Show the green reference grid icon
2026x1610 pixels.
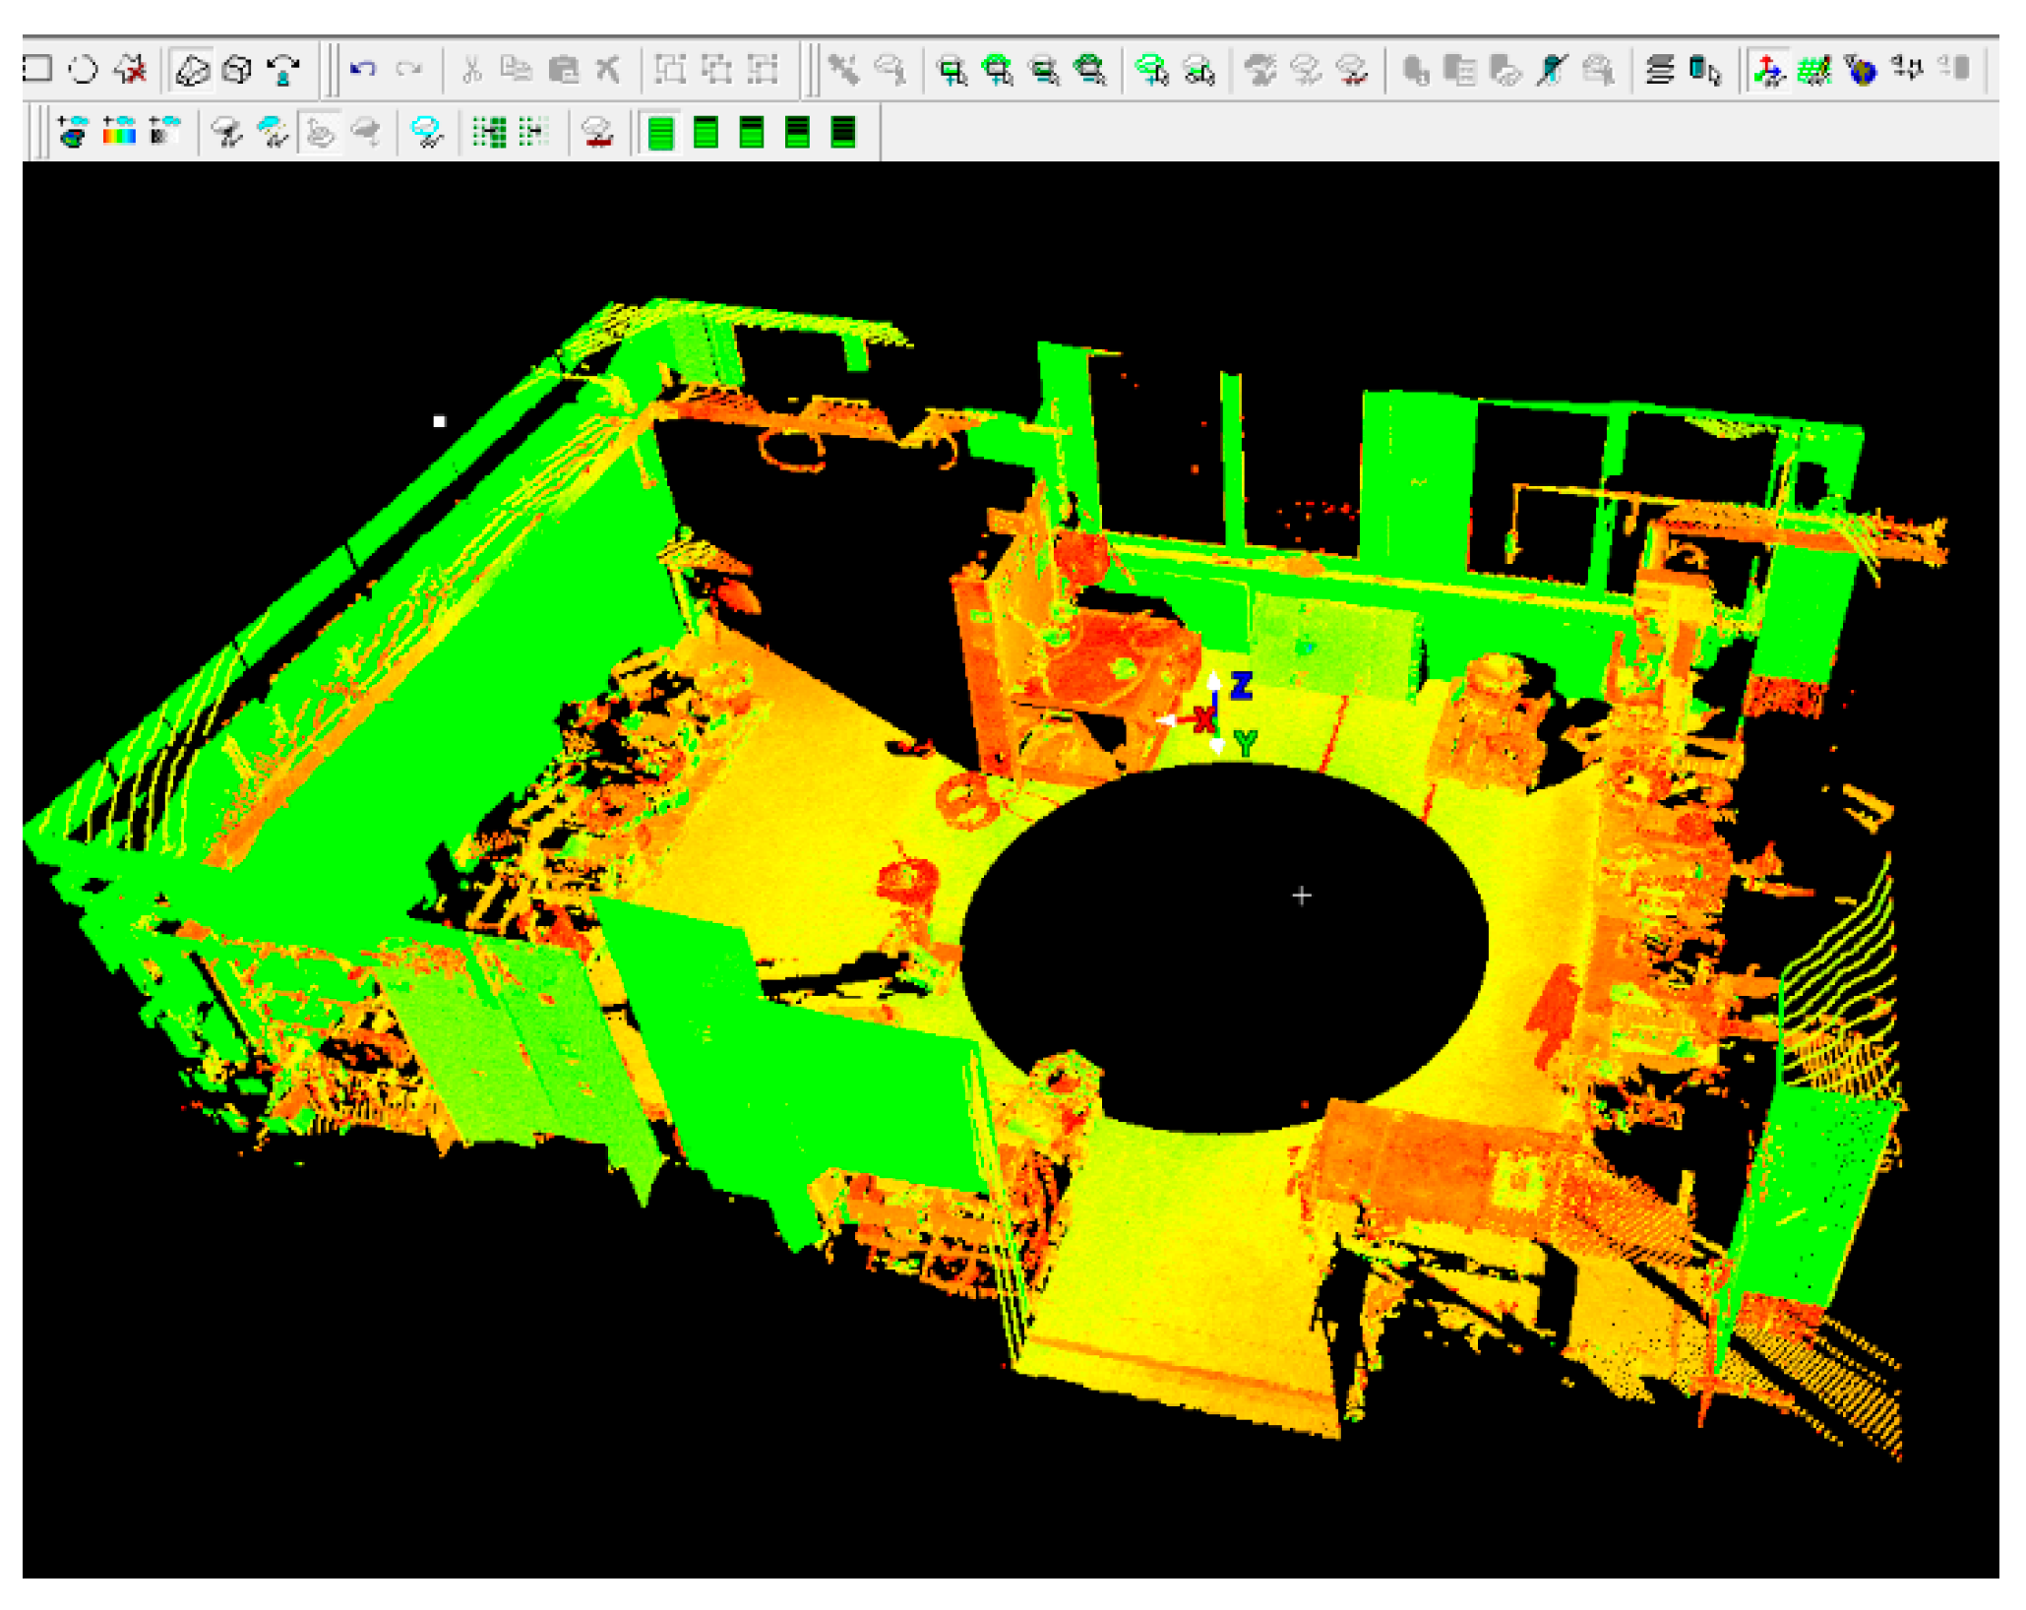coord(1813,70)
